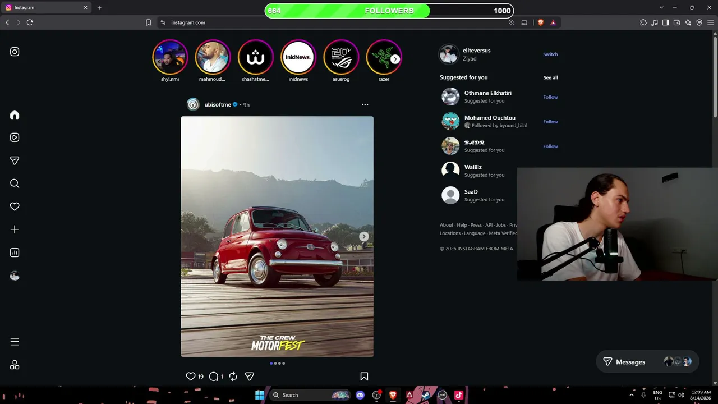
Task: Open the Meta apps grid icon in the sidebar
Action: [15, 365]
